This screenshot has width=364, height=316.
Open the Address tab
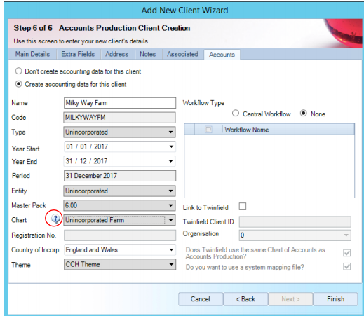point(117,54)
